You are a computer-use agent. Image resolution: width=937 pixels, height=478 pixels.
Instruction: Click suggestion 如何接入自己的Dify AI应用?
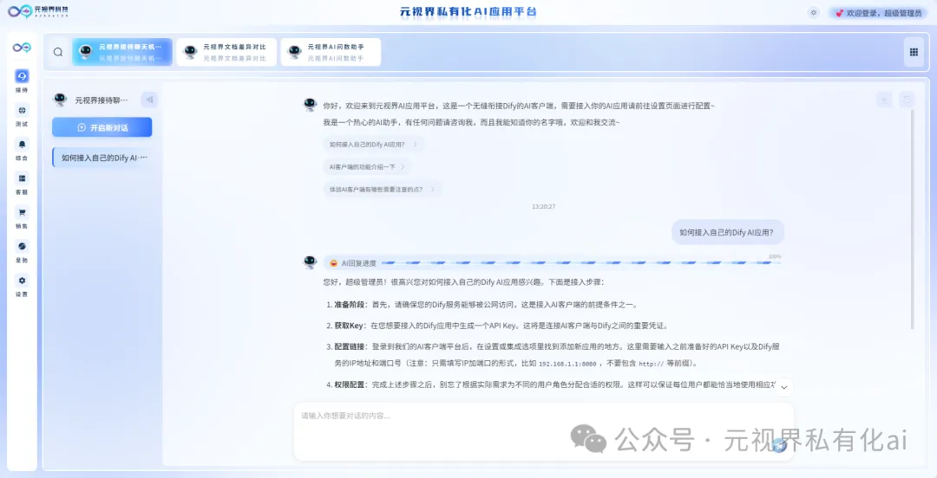(x=373, y=144)
